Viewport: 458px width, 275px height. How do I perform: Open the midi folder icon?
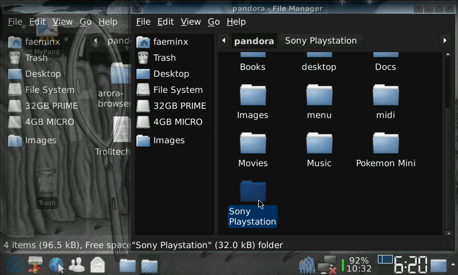(385, 95)
